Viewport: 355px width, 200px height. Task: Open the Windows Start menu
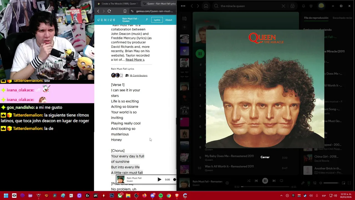(x=6, y=196)
